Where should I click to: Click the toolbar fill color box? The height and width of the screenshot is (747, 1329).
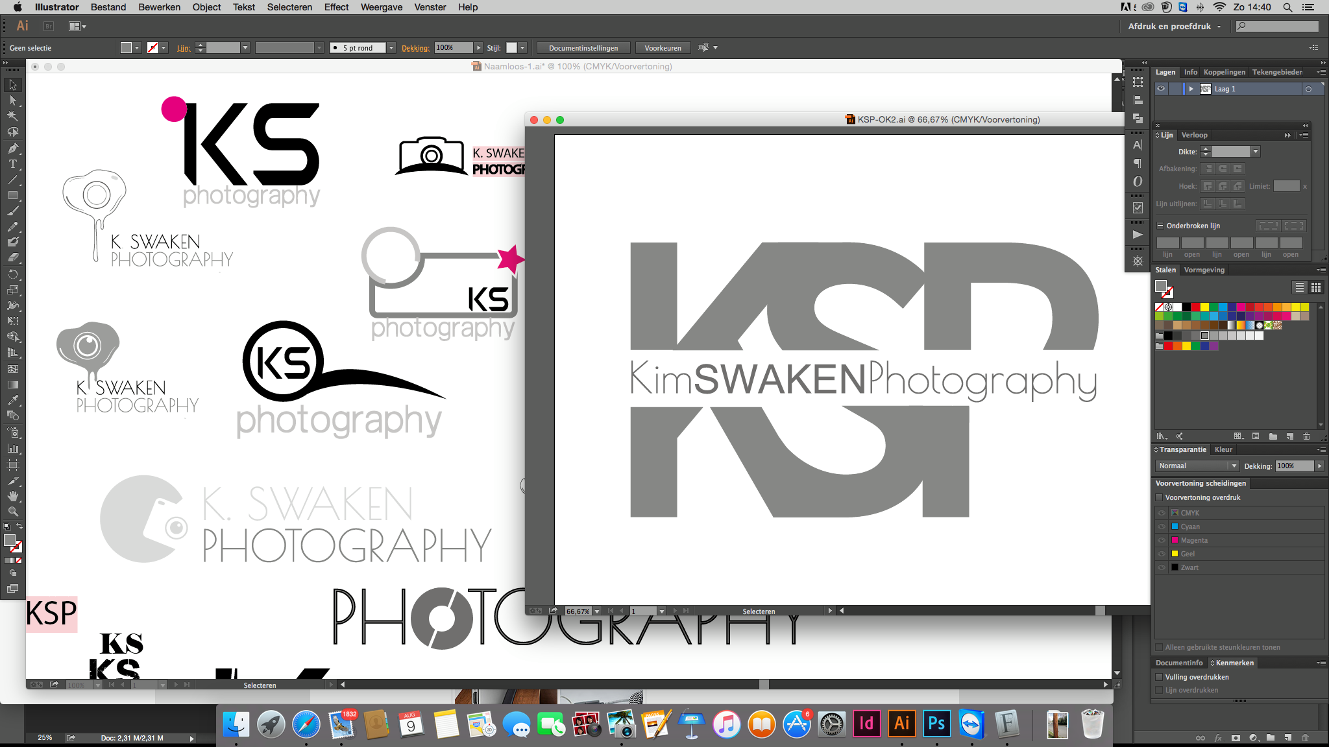click(x=9, y=540)
